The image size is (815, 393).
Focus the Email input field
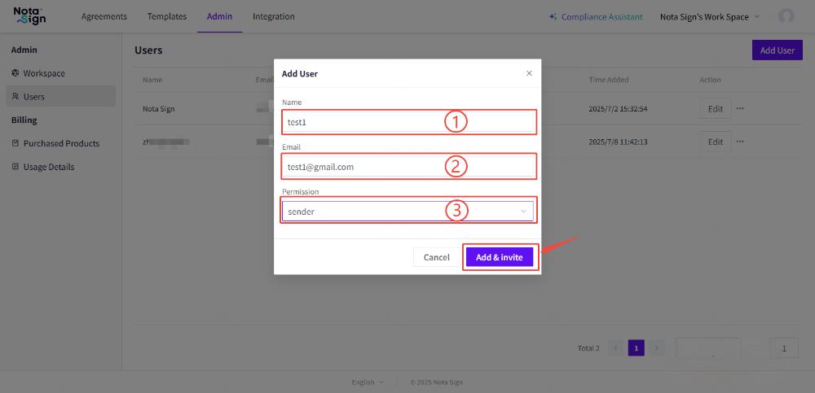tap(363, 167)
